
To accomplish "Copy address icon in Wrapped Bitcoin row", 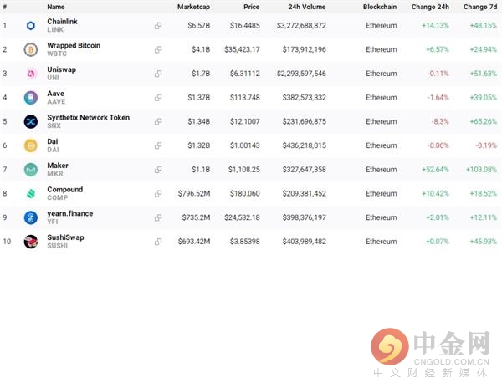I will [158, 49].
